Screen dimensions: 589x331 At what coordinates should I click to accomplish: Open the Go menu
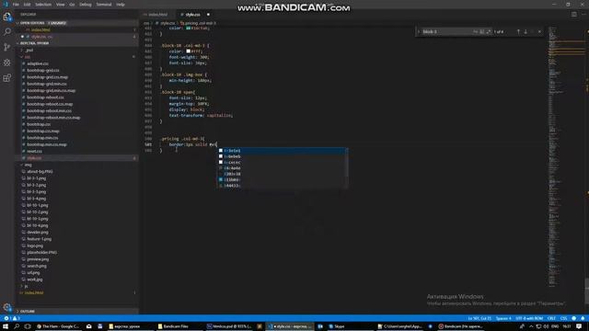point(72,5)
